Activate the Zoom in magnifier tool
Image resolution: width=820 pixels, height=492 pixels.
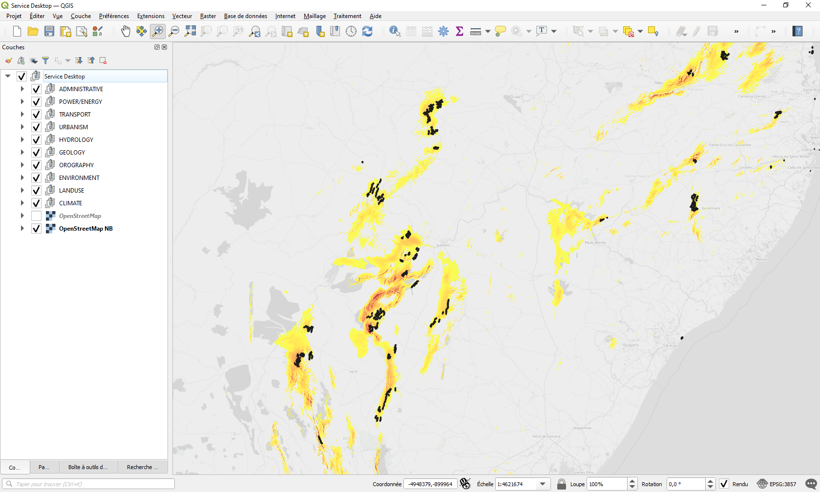point(158,31)
